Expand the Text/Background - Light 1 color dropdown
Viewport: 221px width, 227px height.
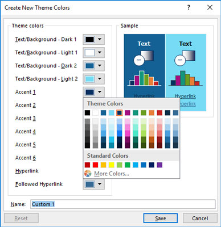(94, 52)
